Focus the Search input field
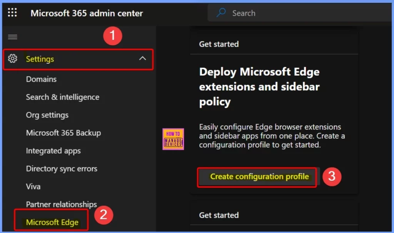This screenshot has height=233, width=394. tap(300, 13)
